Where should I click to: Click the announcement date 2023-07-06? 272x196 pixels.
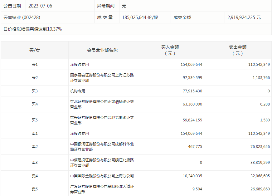(x=40, y=6)
